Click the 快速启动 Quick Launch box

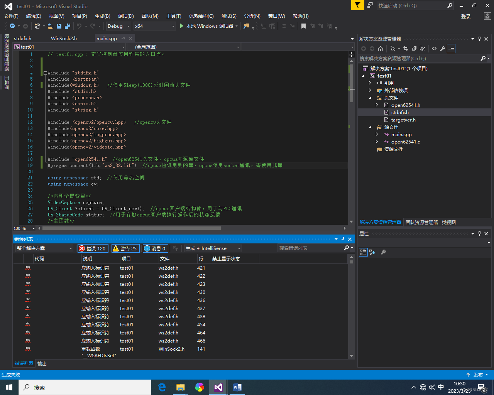411,5
